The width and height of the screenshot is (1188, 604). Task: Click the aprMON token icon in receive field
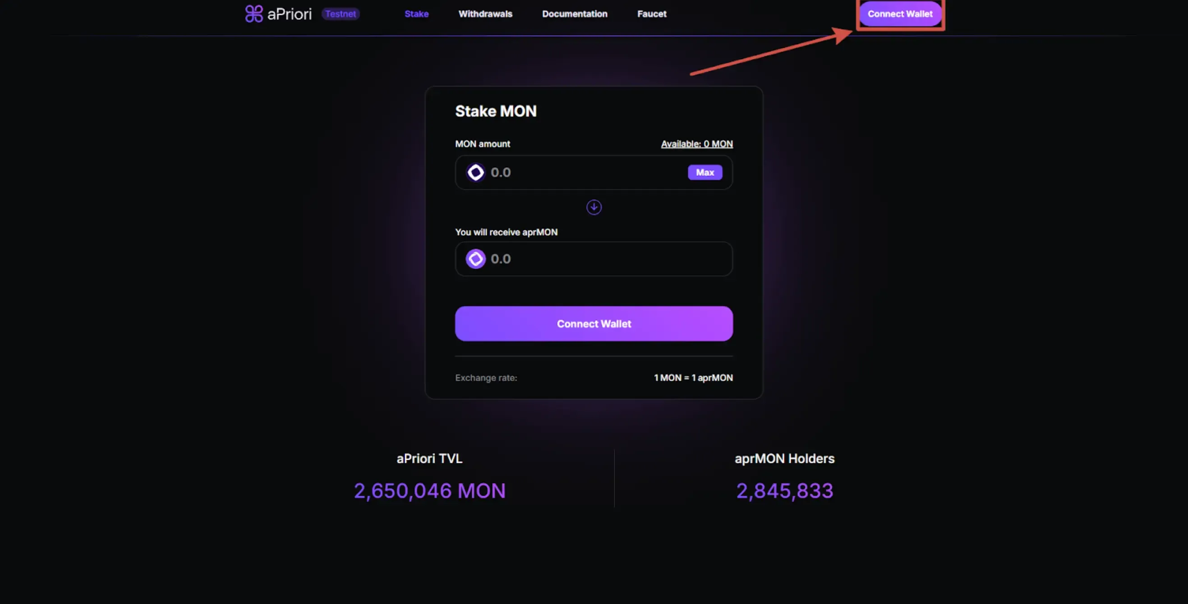coord(475,259)
